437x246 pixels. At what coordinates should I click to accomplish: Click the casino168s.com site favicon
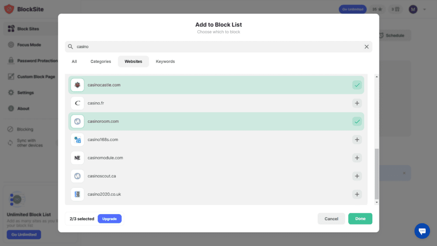click(x=77, y=139)
